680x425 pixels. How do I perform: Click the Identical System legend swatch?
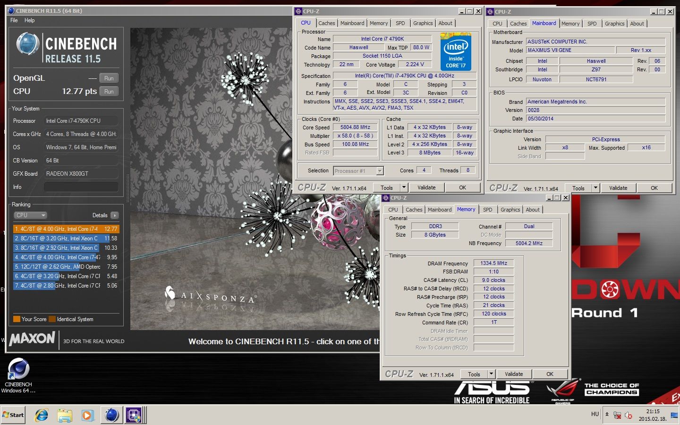tap(52, 319)
